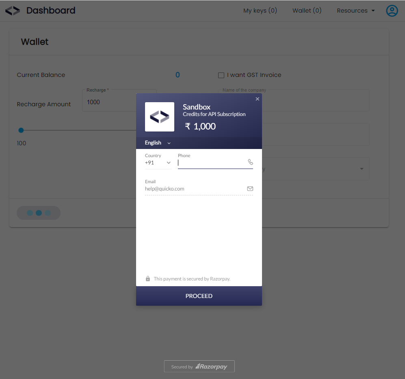Click the Secured by Razorpay badge

click(199, 366)
